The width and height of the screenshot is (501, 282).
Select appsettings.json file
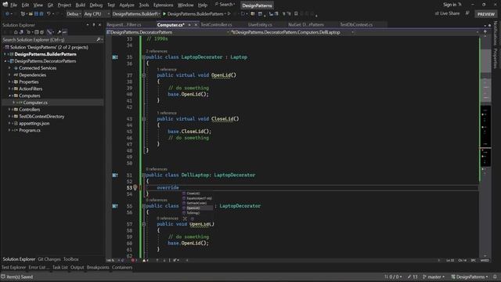click(x=34, y=124)
